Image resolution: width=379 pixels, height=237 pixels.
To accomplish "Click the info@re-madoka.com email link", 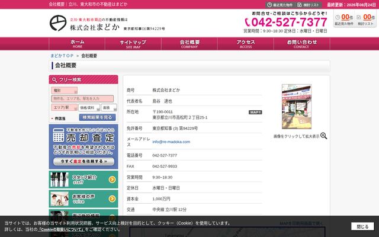I will [x=171, y=142].
